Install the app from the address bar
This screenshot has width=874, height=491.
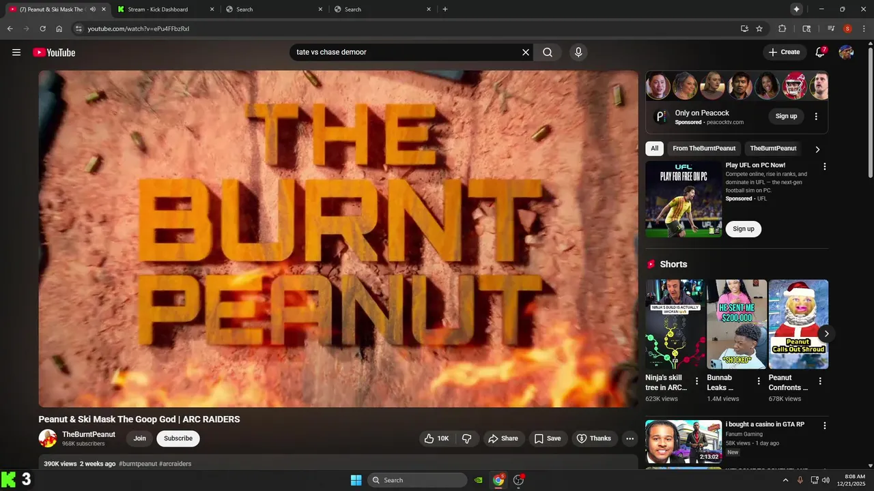pos(744,29)
